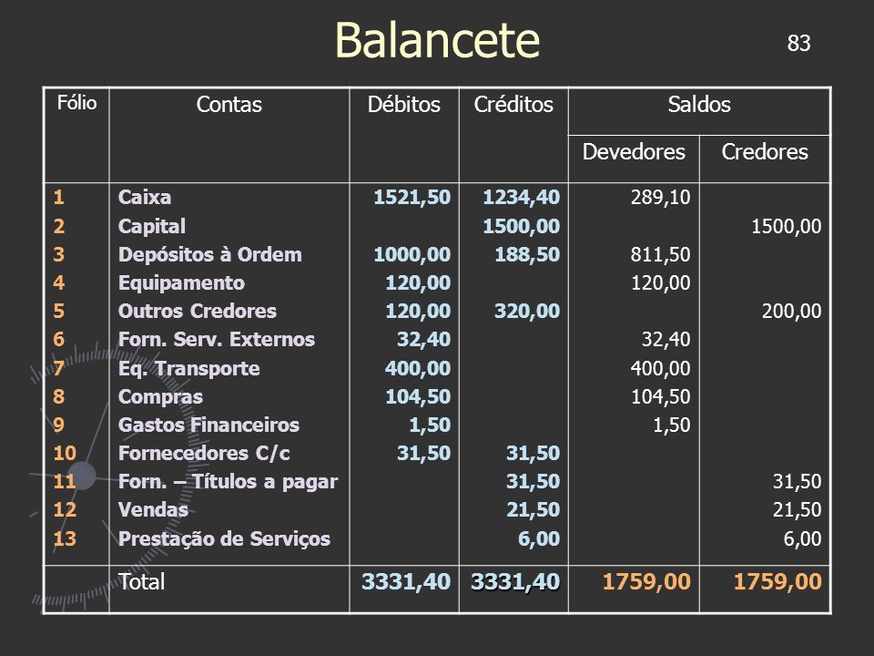The height and width of the screenshot is (656, 874).
Task: Click the Credores subheader
Action: pyautogui.click(x=765, y=152)
